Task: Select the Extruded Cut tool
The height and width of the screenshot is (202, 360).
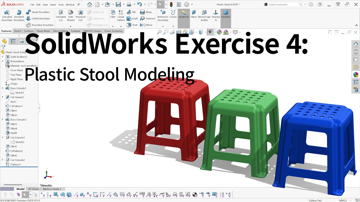Action: click(x=61, y=16)
